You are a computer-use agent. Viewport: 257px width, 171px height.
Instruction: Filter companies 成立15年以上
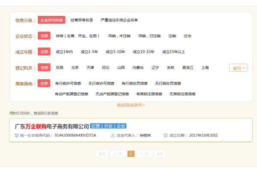pos(173,52)
